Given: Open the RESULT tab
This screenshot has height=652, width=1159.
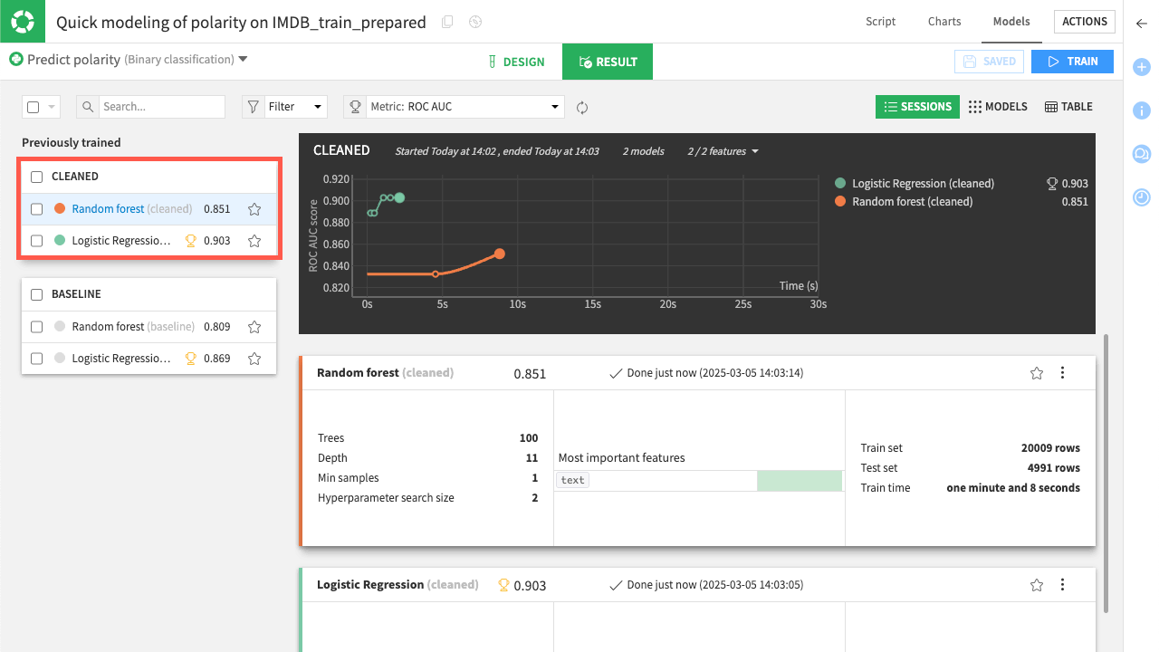Looking at the screenshot, I should [x=608, y=62].
